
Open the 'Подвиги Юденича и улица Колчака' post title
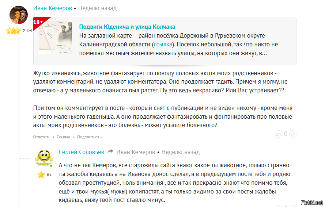tap(127, 27)
